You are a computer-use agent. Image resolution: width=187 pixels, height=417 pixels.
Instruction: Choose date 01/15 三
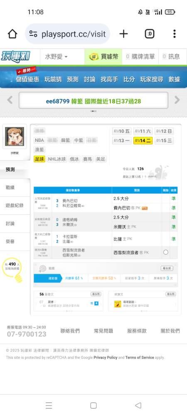[164, 141]
